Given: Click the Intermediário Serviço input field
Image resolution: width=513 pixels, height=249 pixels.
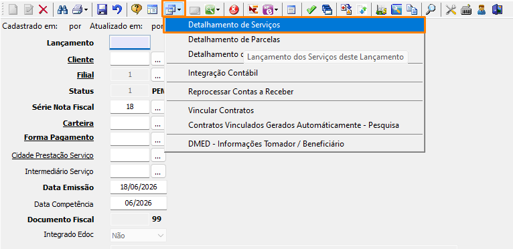Looking at the screenshot, I should point(130,171).
